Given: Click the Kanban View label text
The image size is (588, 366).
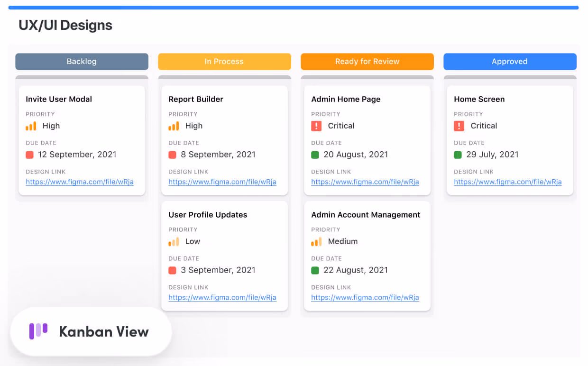Looking at the screenshot, I should click(104, 331).
